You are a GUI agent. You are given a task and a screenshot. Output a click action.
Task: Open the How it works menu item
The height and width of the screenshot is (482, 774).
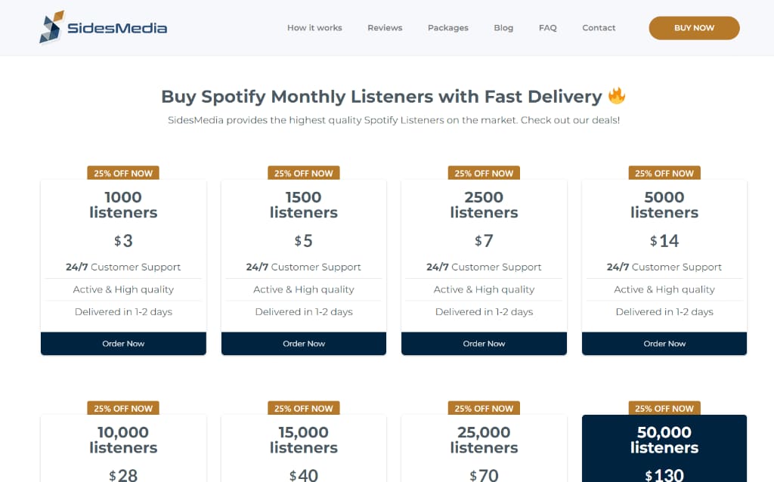click(314, 28)
